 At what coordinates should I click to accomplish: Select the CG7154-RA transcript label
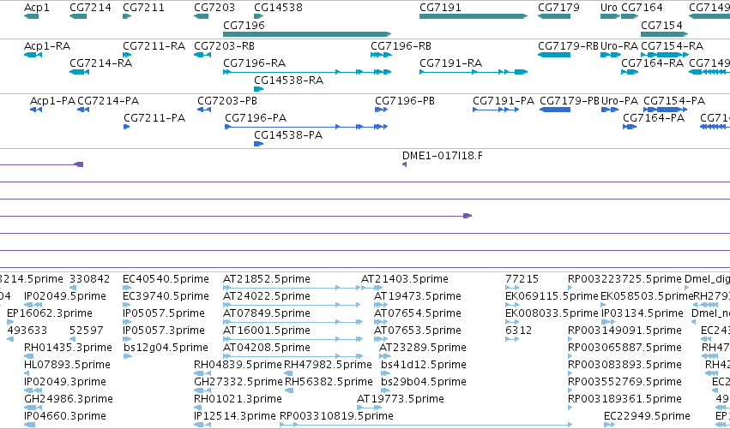tap(673, 46)
